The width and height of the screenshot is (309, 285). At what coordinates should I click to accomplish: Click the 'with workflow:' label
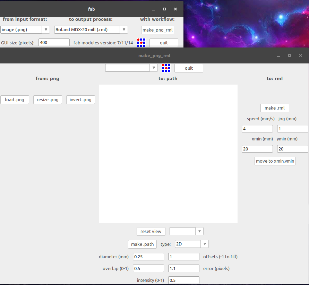click(x=157, y=19)
